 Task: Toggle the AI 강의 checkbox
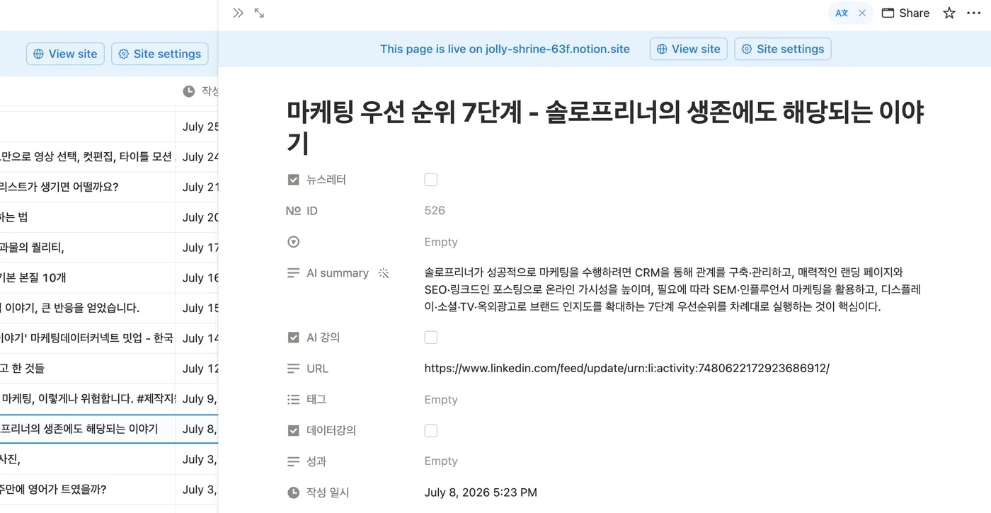(x=431, y=338)
